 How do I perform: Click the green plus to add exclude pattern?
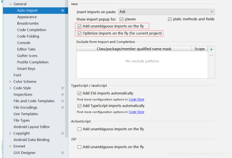pos(211,49)
